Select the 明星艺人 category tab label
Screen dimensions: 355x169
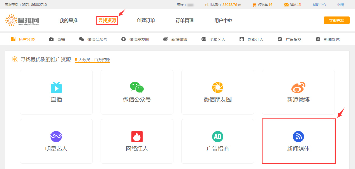217,39
